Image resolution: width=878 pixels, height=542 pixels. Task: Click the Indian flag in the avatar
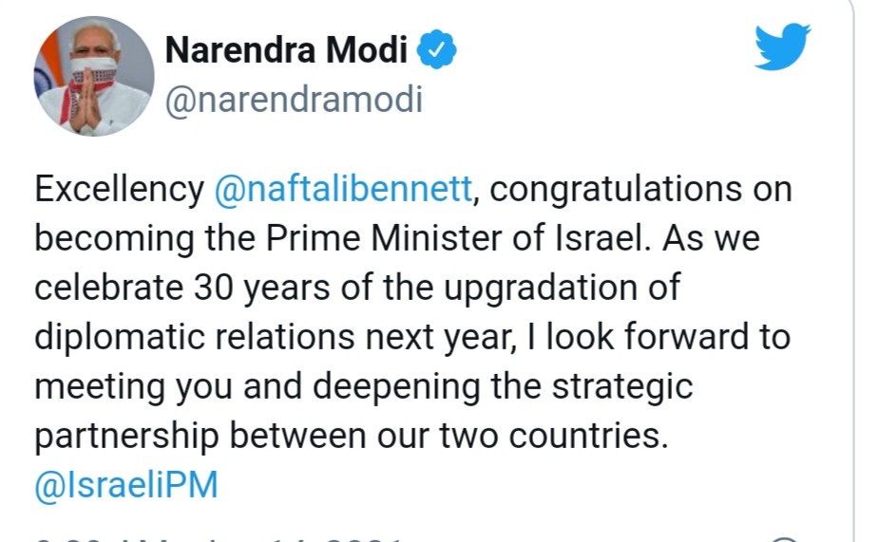coord(49,65)
